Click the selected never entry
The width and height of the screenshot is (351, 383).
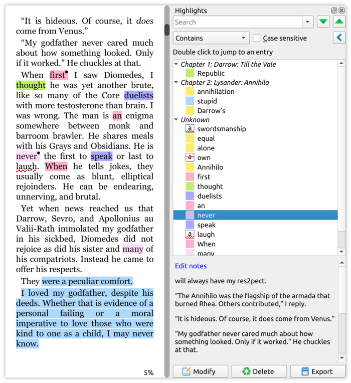pos(255,215)
